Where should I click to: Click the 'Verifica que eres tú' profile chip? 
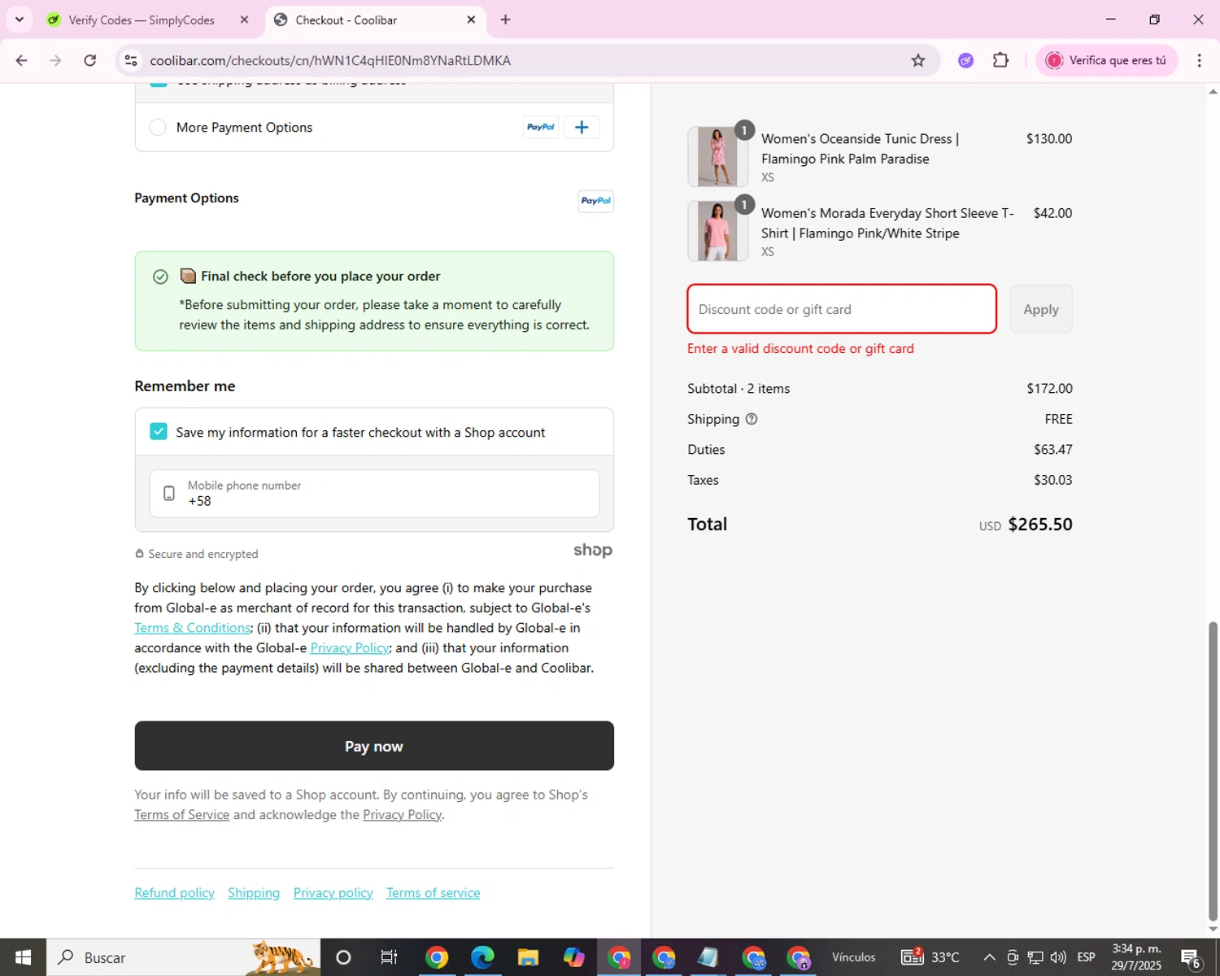[x=1106, y=60]
